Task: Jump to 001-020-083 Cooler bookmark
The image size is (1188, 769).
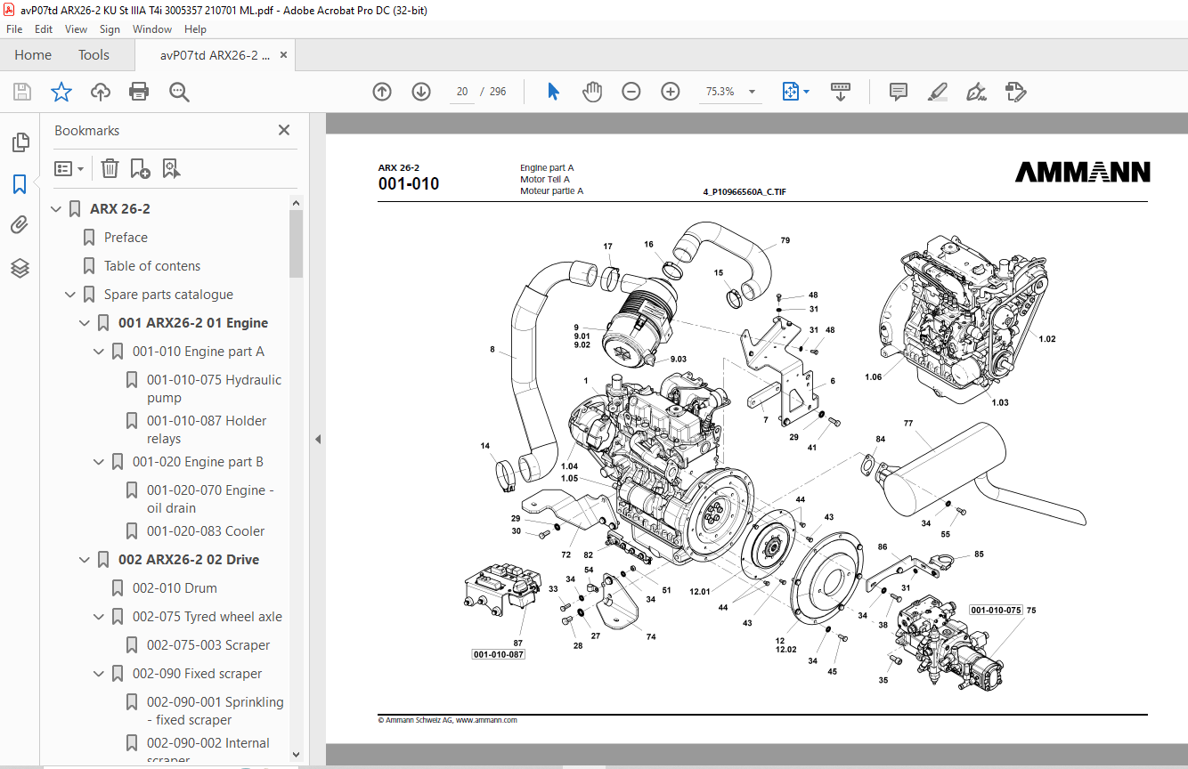Action: (x=206, y=531)
